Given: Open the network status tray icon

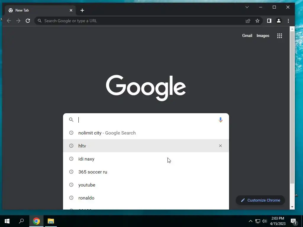Looking at the screenshot, I should [x=258, y=221].
